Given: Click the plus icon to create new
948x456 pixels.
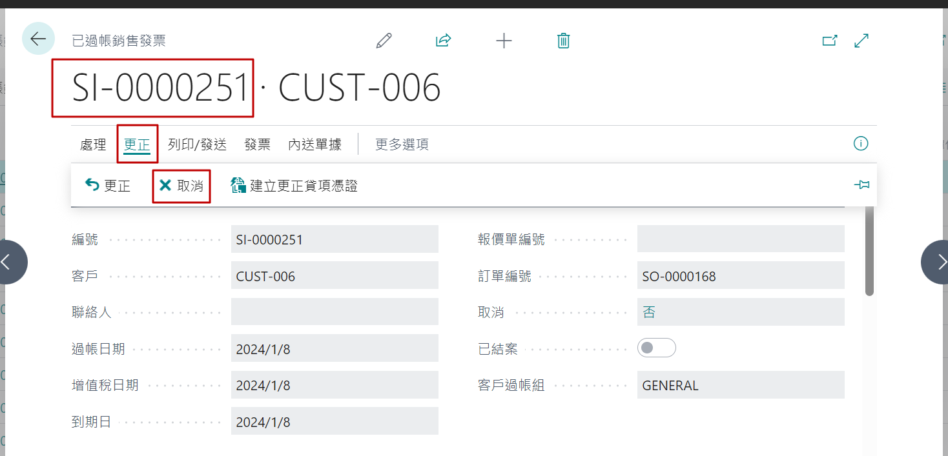Looking at the screenshot, I should (504, 41).
